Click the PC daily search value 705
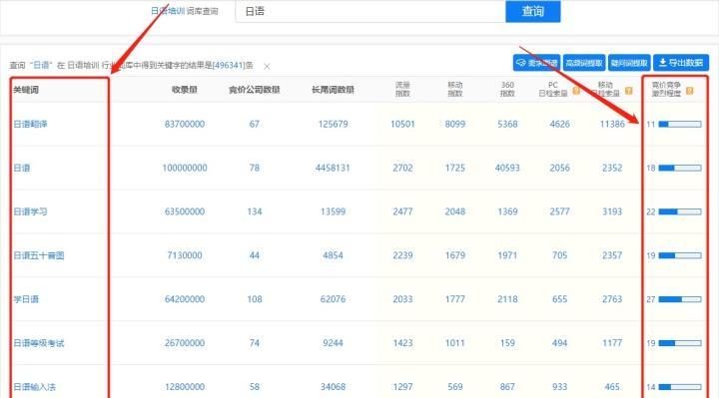The height and width of the screenshot is (398, 719). [559, 255]
